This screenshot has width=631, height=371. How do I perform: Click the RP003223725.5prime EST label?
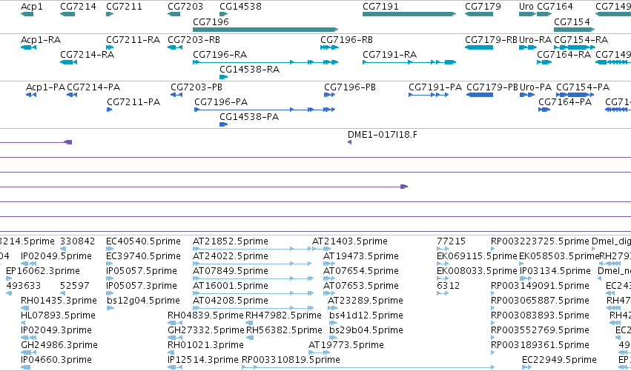click(x=540, y=241)
